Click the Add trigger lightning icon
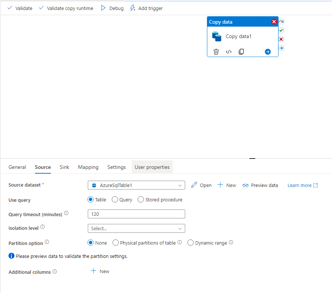 coord(132,8)
